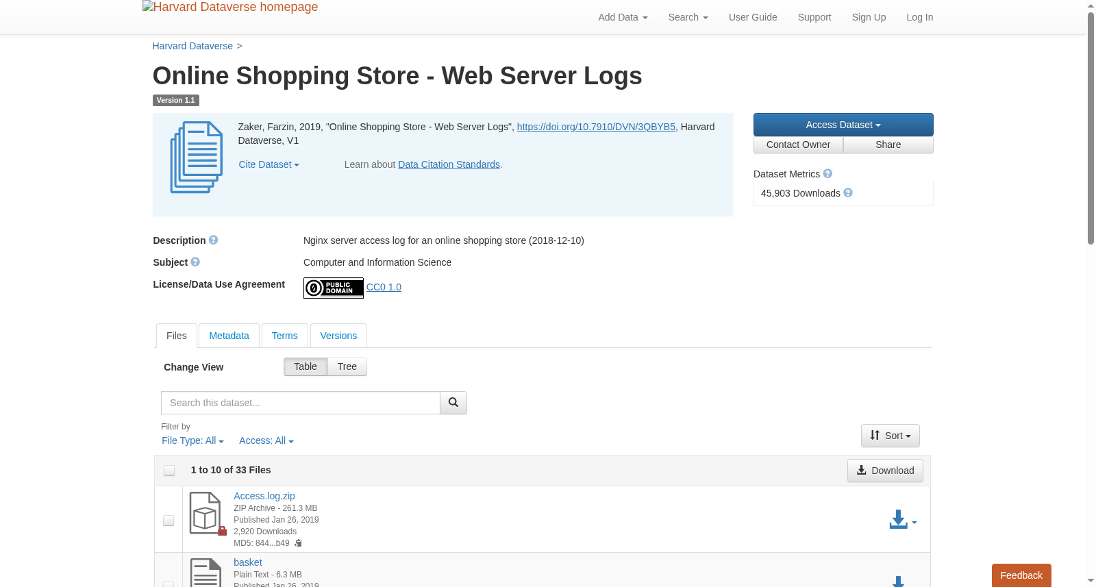Open the Feedback button

1021,575
